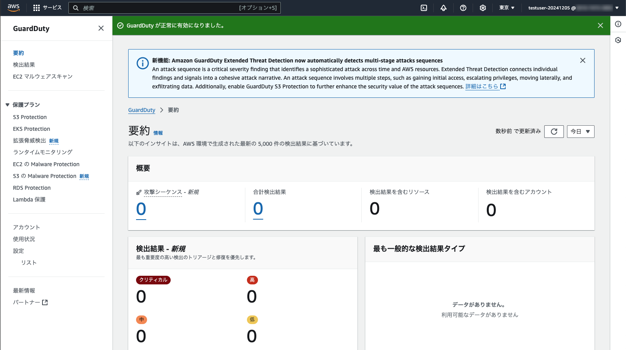Open 最新情報 link
The width and height of the screenshot is (626, 350).
tap(24, 291)
